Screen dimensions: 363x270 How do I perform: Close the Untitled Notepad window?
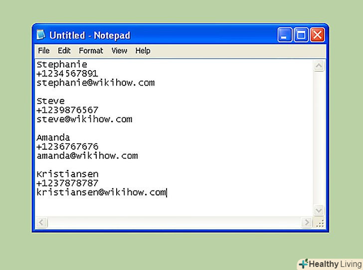coord(317,35)
